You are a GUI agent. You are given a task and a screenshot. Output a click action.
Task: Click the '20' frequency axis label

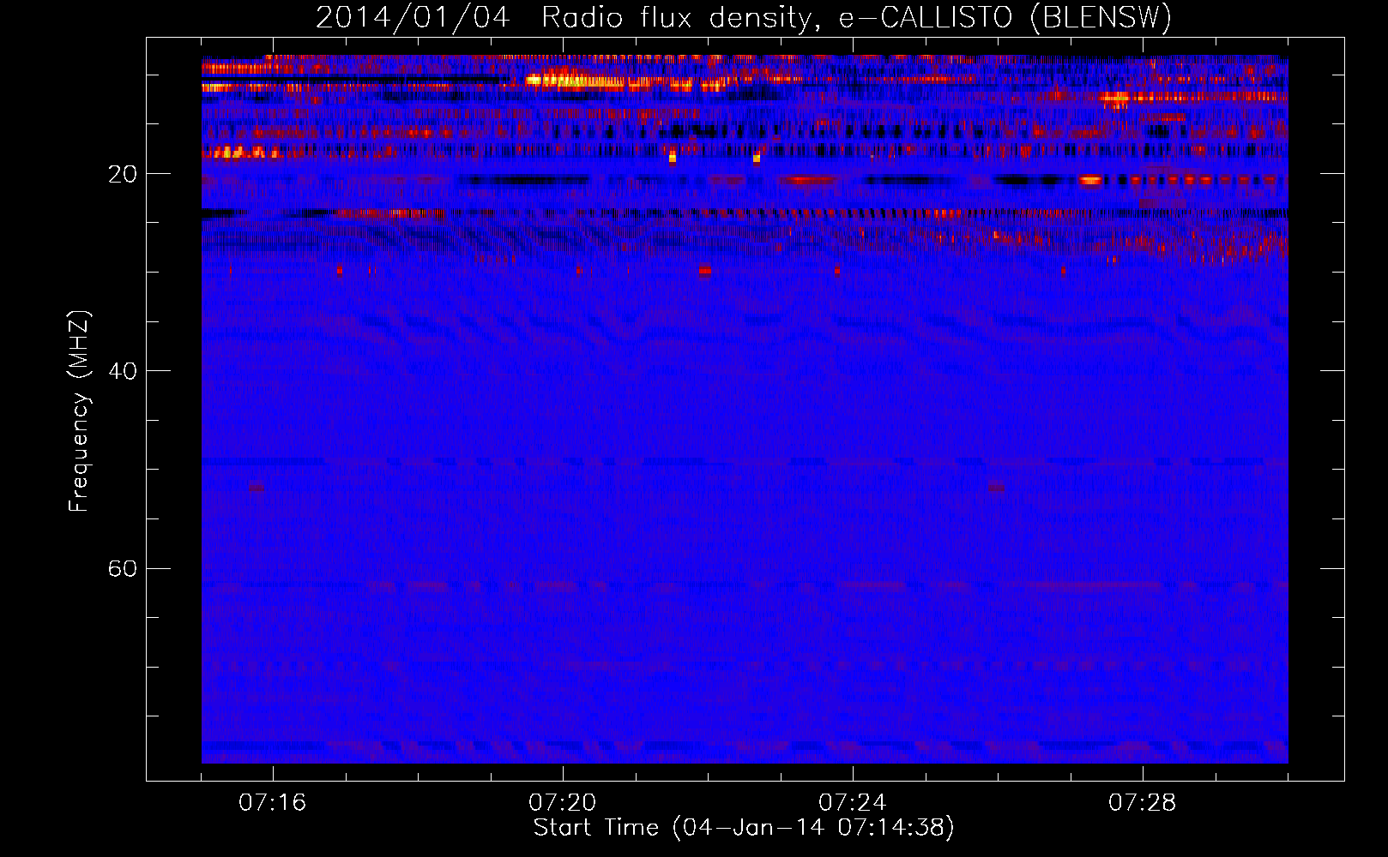[123, 175]
